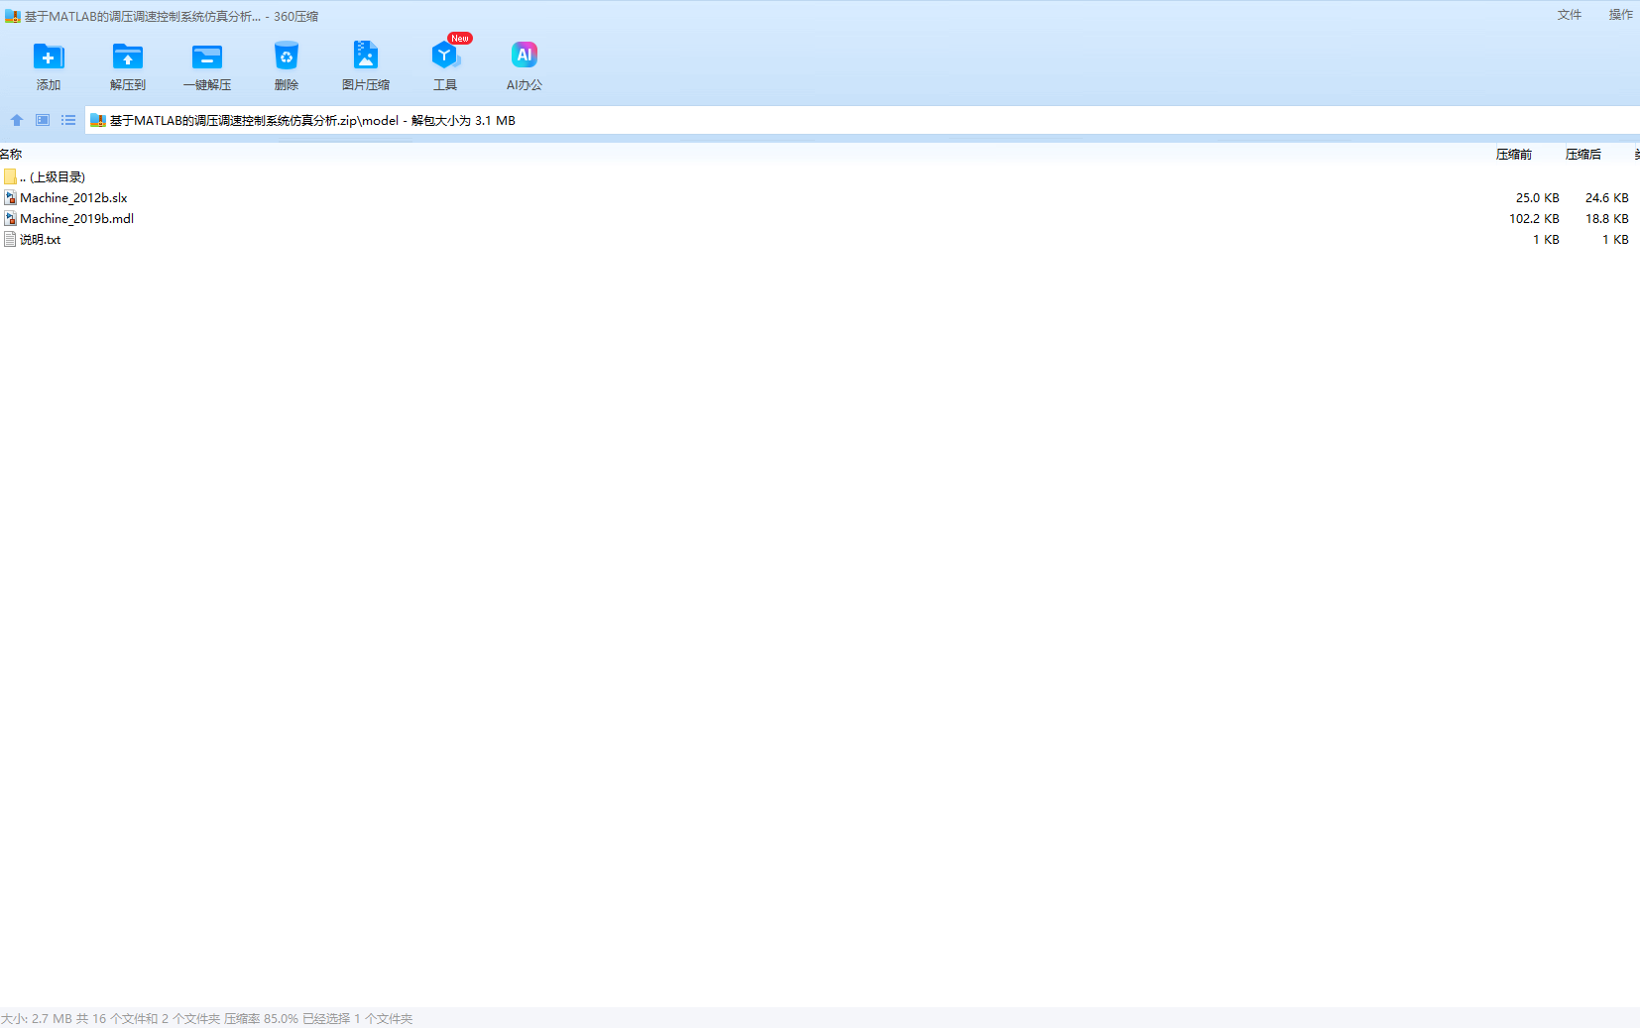Select the Machine_2019b.mdl file
This screenshot has width=1640, height=1028.
tap(76, 219)
